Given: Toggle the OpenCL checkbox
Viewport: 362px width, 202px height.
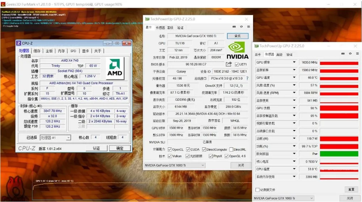Looking at the screenshot, I should [x=170, y=150].
